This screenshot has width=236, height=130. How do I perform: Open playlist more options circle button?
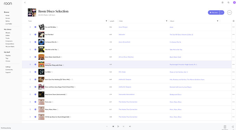click(x=230, y=13)
